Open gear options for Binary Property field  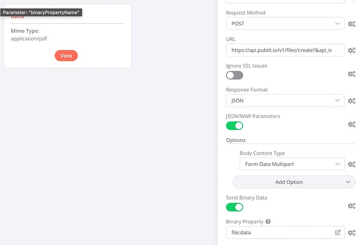pos(351,232)
